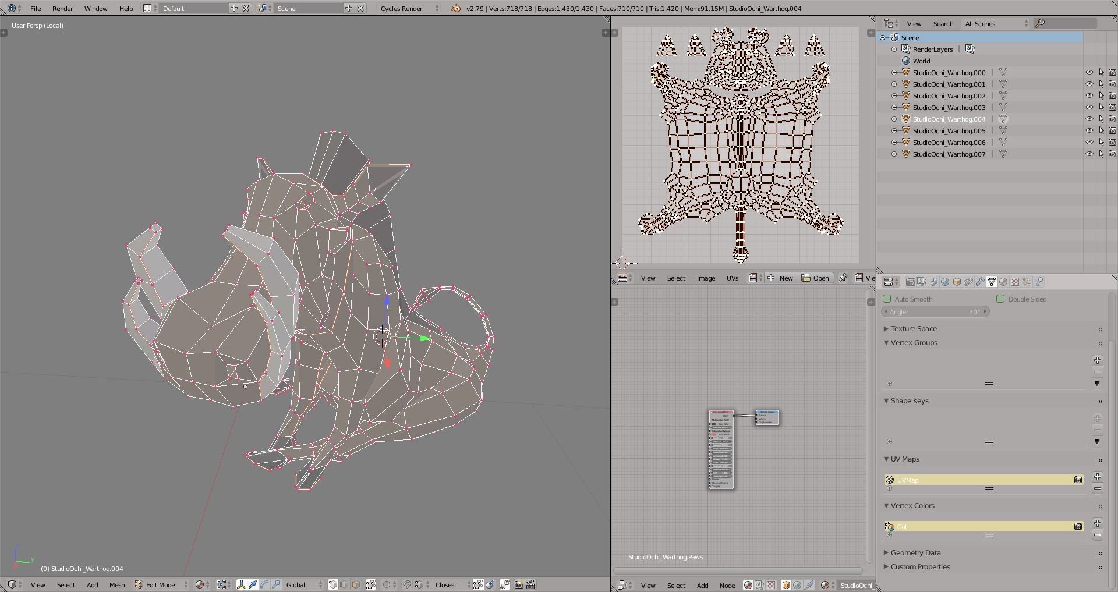
Task: Expand the Texture Space panel
Action: [886, 329]
